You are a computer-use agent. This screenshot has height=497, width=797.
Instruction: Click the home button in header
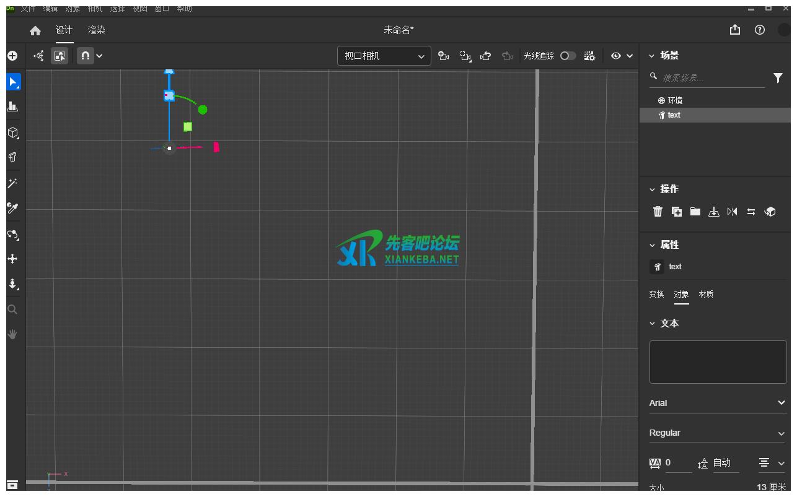(35, 30)
